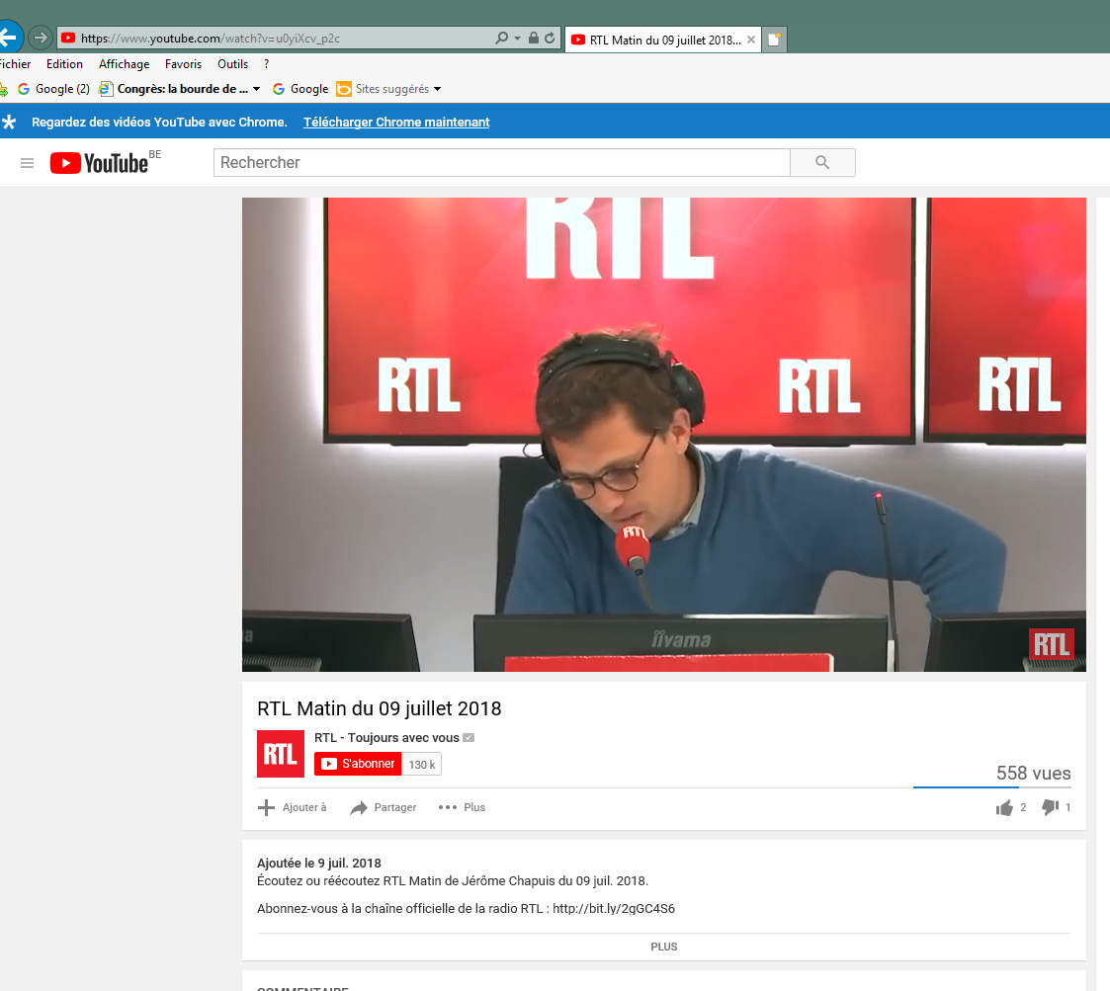This screenshot has height=991, width=1110.
Task: Open the YouTube hamburger guide menu
Action: pyautogui.click(x=28, y=163)
